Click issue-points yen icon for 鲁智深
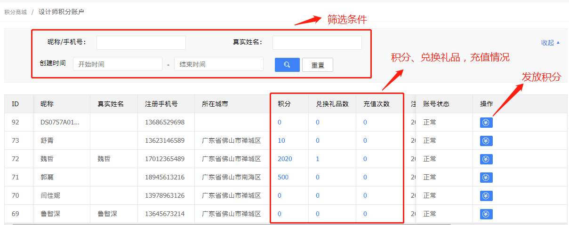The image size is (569, 225). pyautogui.click(x=486, y=214)
